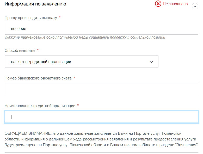Click the 'Прошу производить выплату' label
This screenshot has height=154, width=203.
click(31, 17)
